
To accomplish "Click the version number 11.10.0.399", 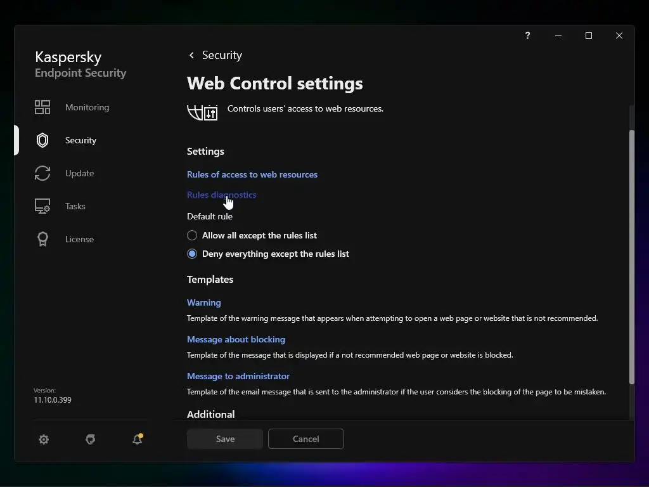I will coord(52,400).
